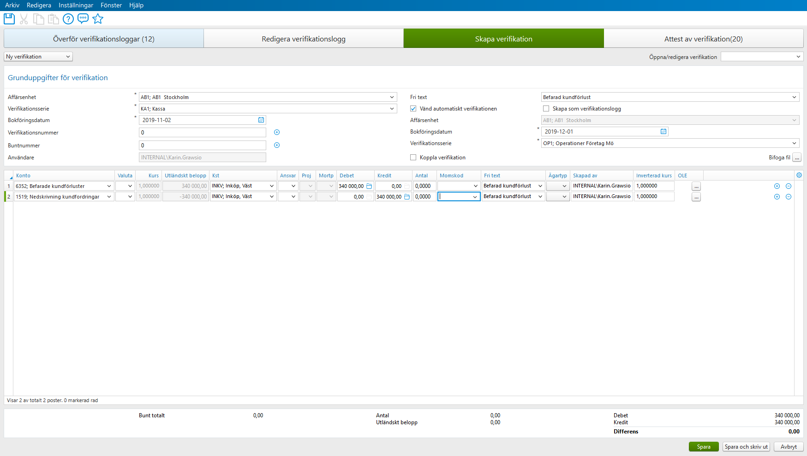Open the calendar picker for Bokföringsdatum

click(261, 120)
